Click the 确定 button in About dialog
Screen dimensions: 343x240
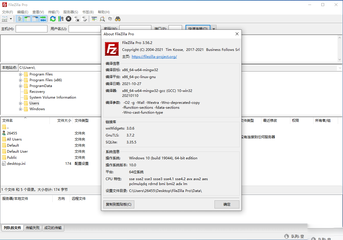227,204
